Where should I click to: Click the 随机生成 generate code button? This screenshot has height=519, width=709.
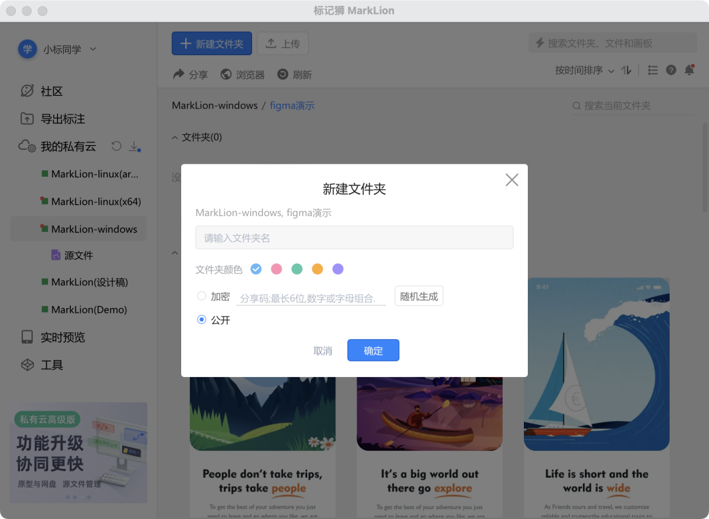coord(419,296)
